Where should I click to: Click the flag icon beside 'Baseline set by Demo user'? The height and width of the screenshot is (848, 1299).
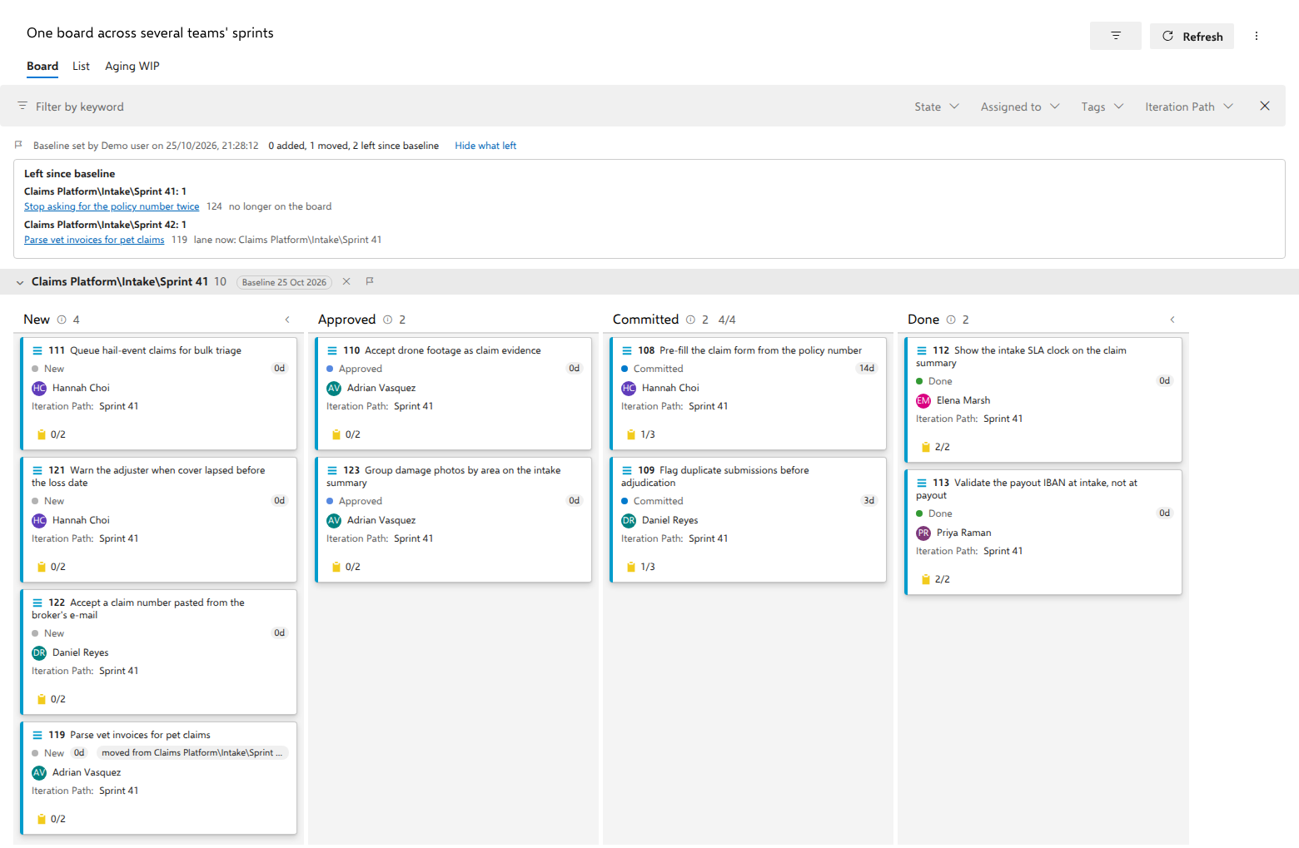tap(18, 145)
